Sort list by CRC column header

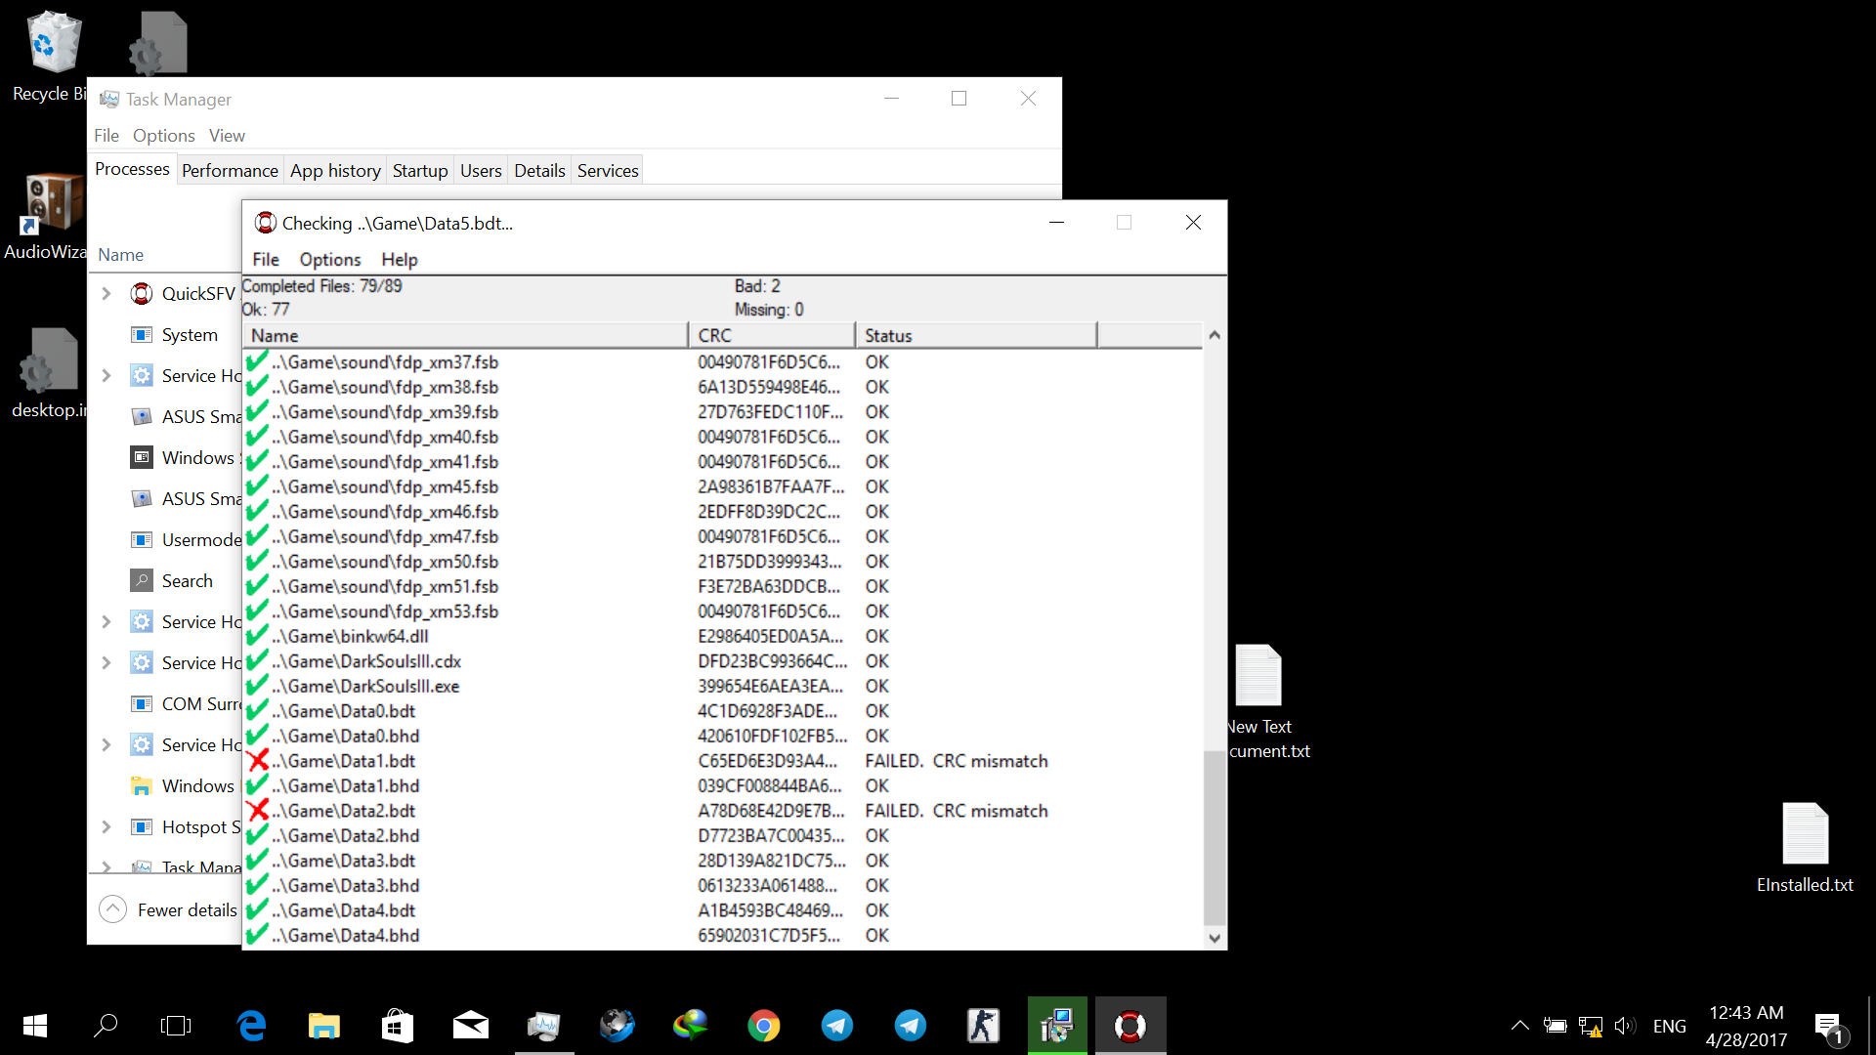771,336
